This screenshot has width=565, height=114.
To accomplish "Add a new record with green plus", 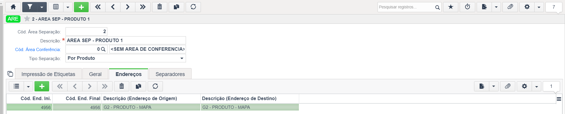I will [x=81, y=7].
